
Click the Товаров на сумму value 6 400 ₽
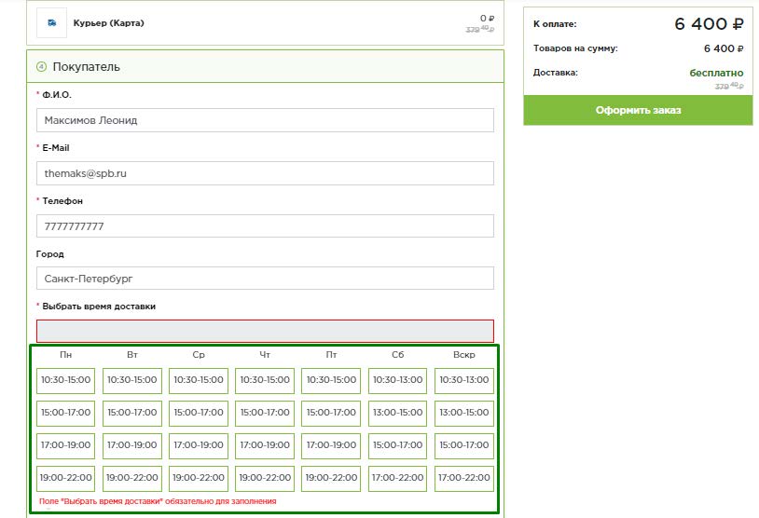click(724, 48)
